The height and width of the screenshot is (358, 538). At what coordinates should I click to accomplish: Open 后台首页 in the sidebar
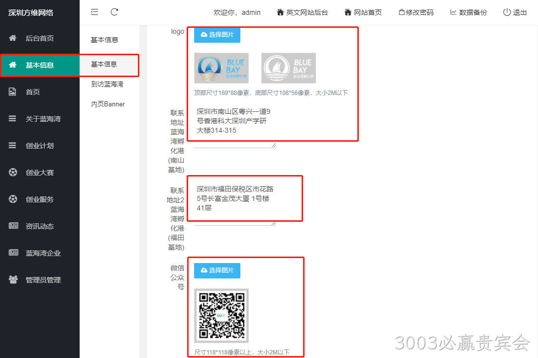tap(40, 38)
